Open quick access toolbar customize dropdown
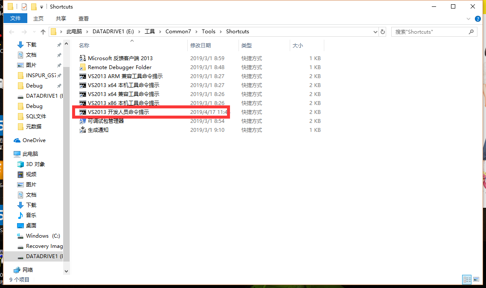This screenshot has height=288, width=486. coord(41,7)
